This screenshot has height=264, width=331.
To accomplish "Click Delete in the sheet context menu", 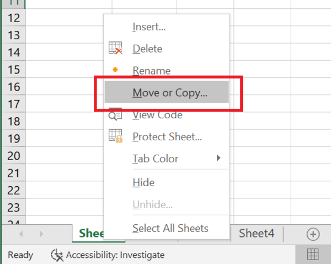I will 167,49.
